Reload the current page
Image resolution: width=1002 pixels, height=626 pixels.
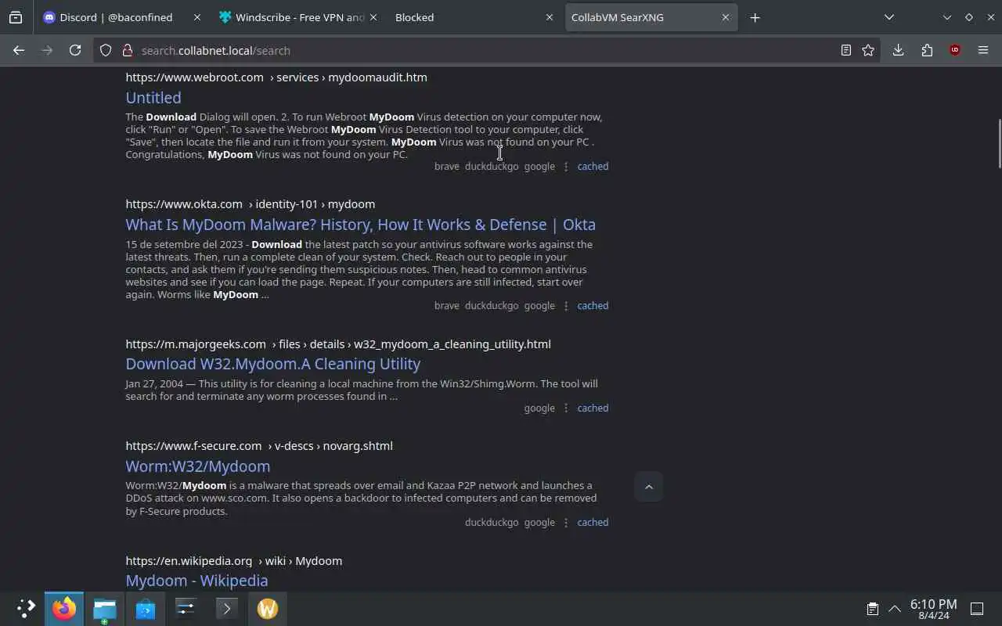[x=75, y=50]
